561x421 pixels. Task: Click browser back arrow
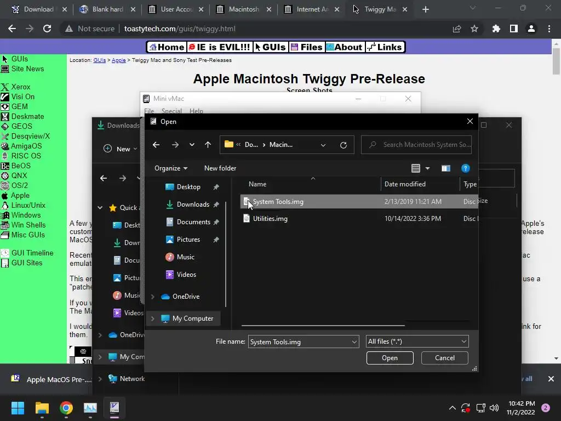point(12,29)
